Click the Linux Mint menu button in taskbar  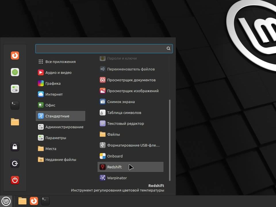pyautogui.click(x=6, y=201)
